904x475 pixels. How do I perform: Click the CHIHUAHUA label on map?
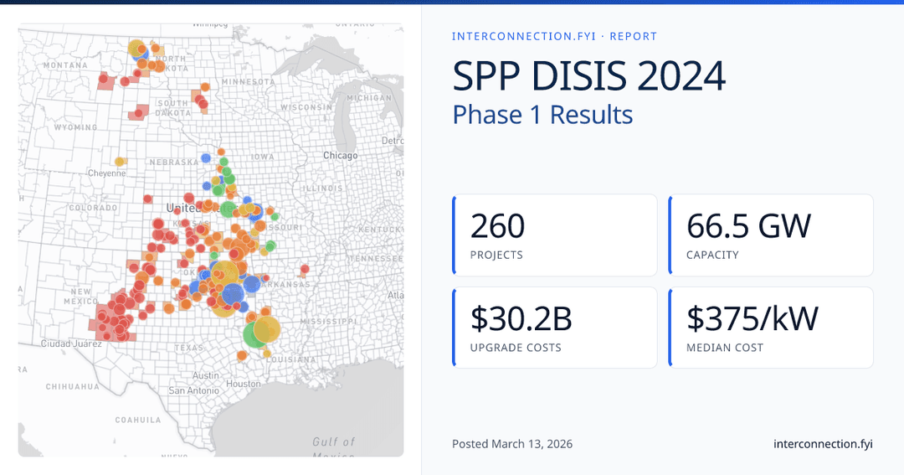tap(72, 387)
